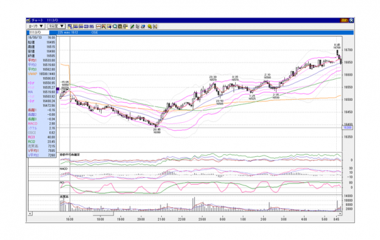Click the first toolbar chart layout icon
The width and height of the screenshot is (380, 240).
point(70,26)
